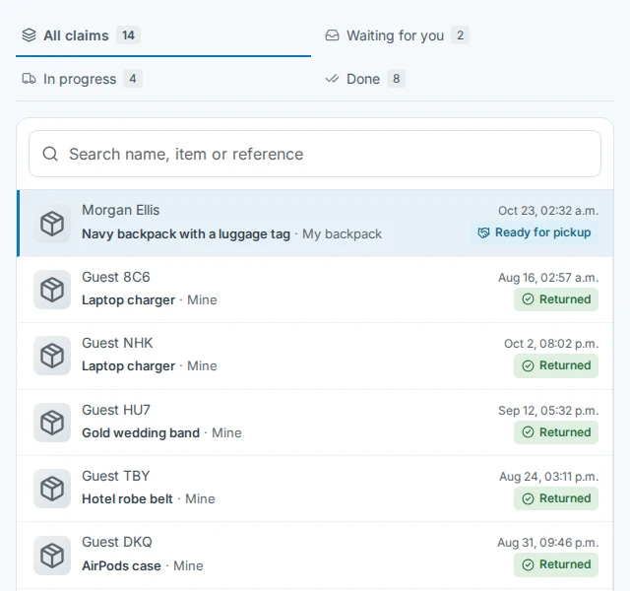Click Hotel robe belt item text
The image size is (630, 591).
click(127, 499)
